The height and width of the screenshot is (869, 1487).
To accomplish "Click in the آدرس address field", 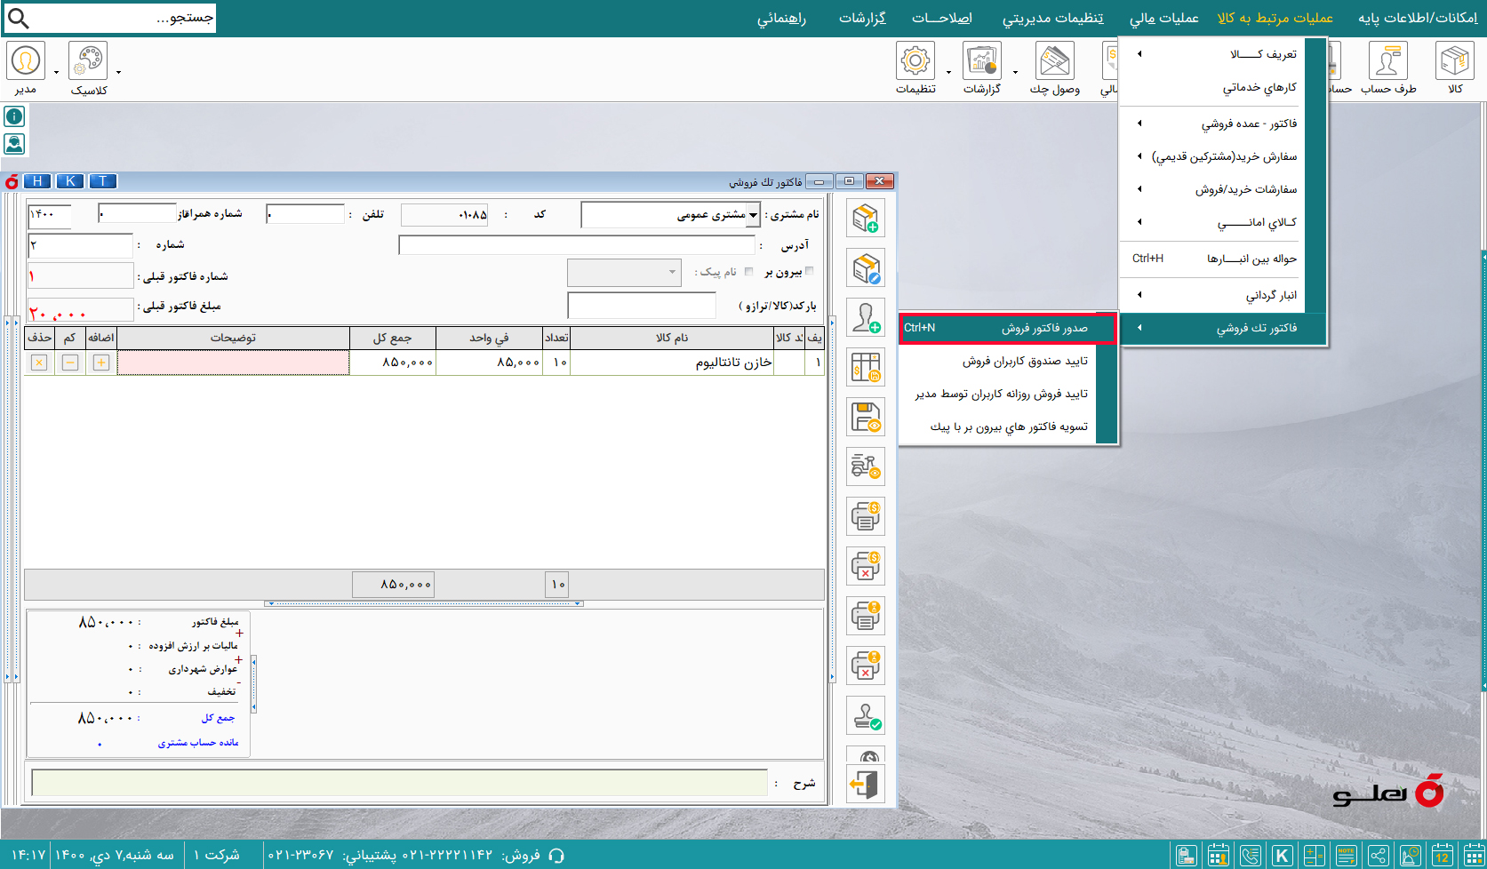I will [x=577, y=245].
